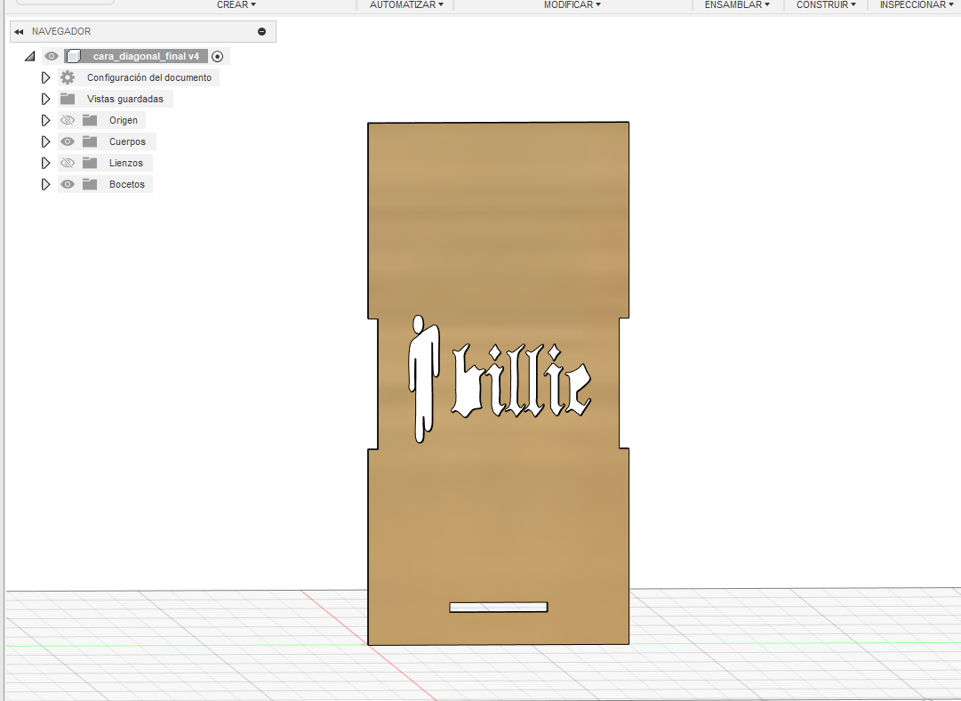961x701 pixels.
Task: Click the Vistas guardadas folder icon
Action: tap(68, 99)
